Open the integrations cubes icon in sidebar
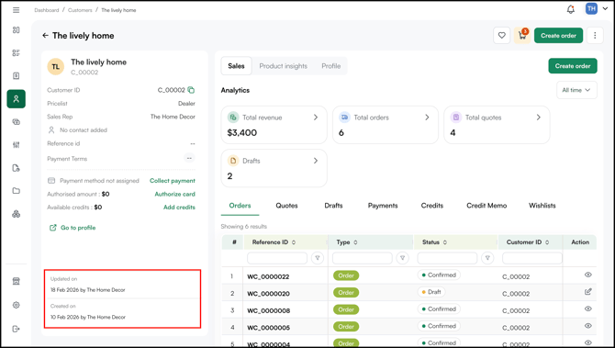 coord(17,214)
